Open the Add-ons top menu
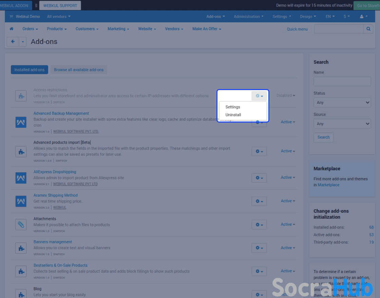The height and width of the screenshot is (298, 380). 215,17
